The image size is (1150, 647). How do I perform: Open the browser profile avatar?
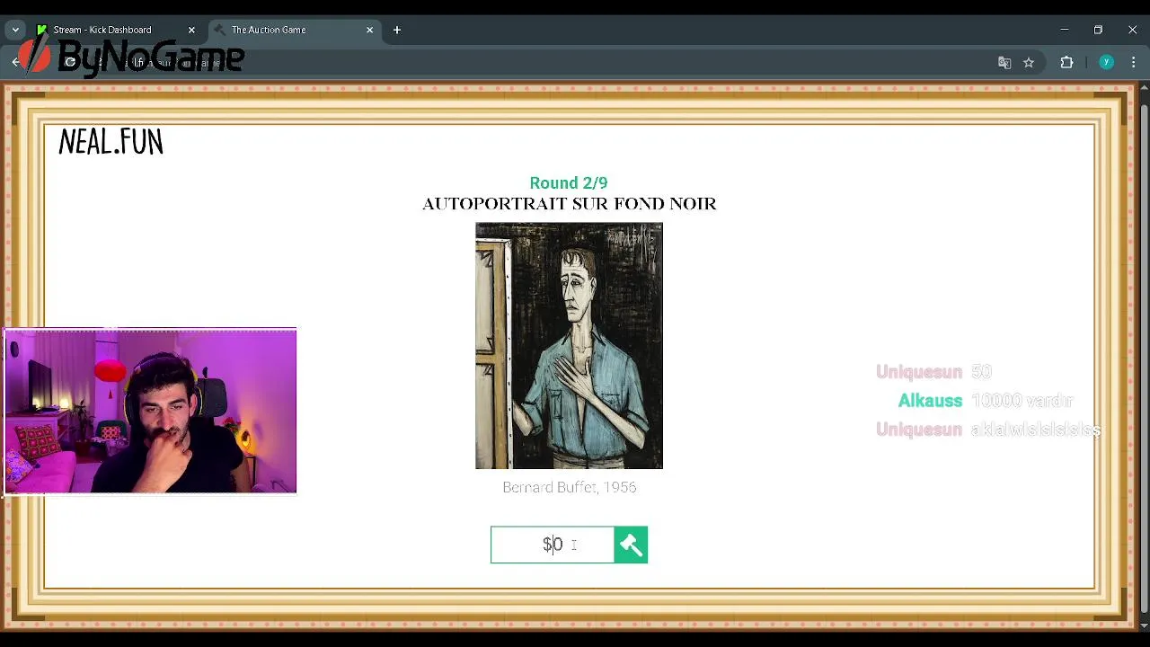[x=1107, y=62]
